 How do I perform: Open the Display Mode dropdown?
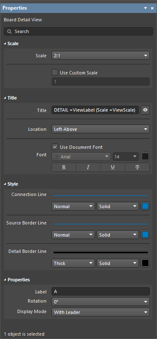[x=100, y=312]
